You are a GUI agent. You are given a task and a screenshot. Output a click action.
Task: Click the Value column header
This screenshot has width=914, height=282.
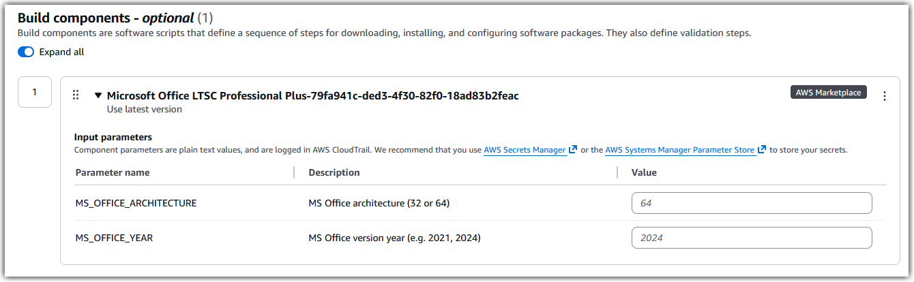644,172
